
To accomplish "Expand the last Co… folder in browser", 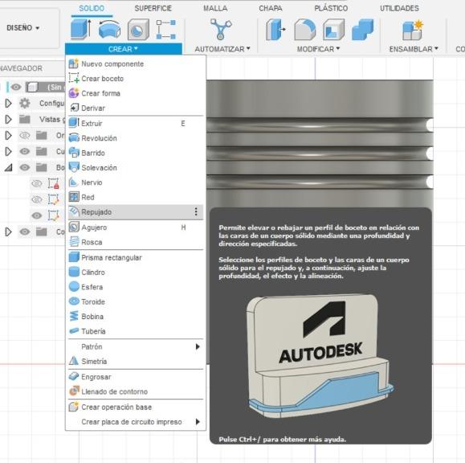I will [9, 231].
